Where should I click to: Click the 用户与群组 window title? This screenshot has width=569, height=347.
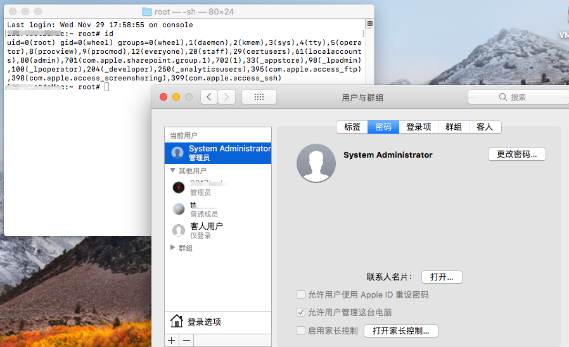click(362, 98)
